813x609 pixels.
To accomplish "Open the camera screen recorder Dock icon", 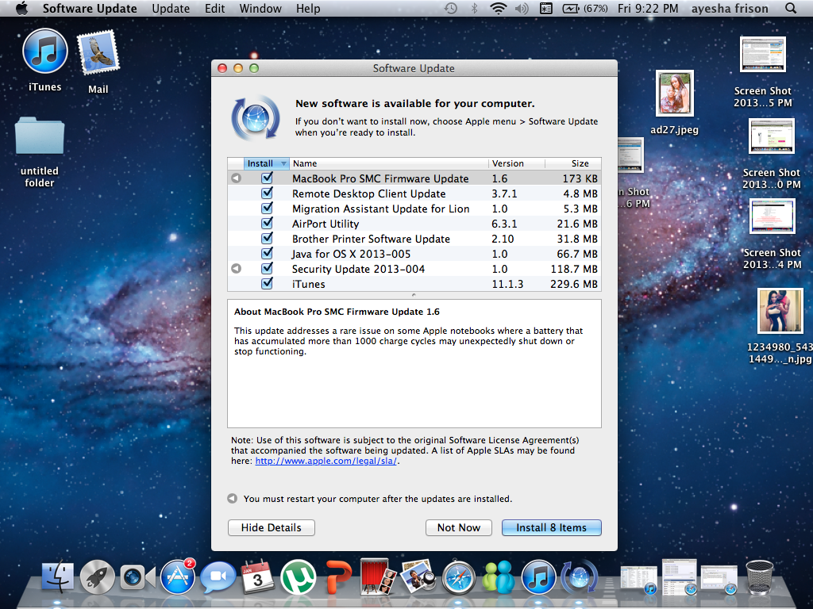I will coord(137,577).
